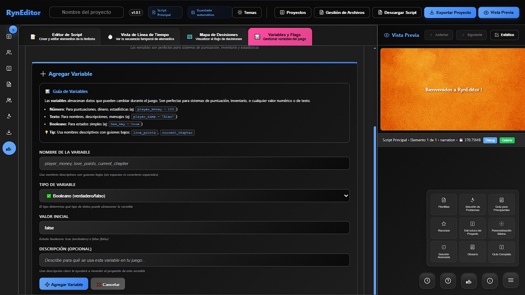Click the "has_key = true" code sample
525x295 pixels.
[x=125, y=124]
